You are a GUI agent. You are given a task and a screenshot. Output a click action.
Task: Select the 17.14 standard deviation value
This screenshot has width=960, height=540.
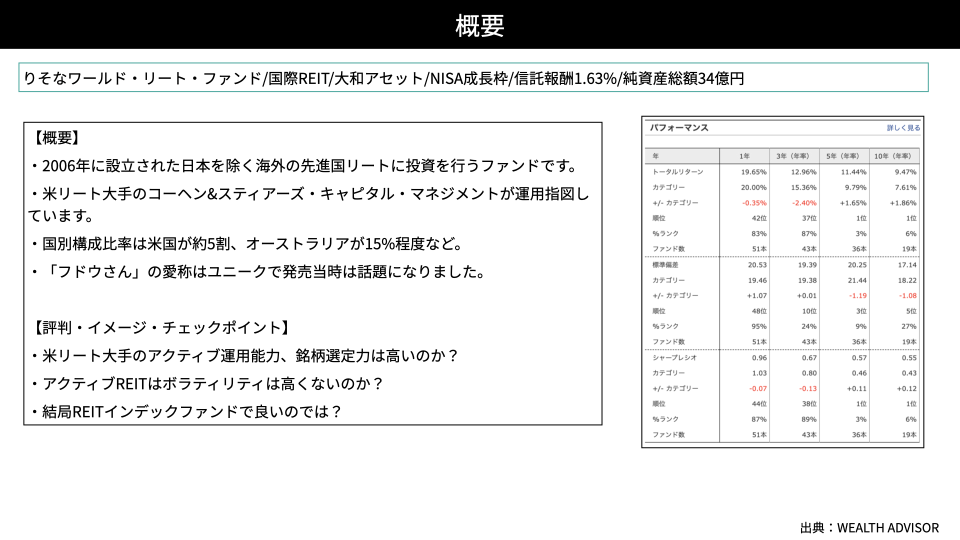click(907, 265)
